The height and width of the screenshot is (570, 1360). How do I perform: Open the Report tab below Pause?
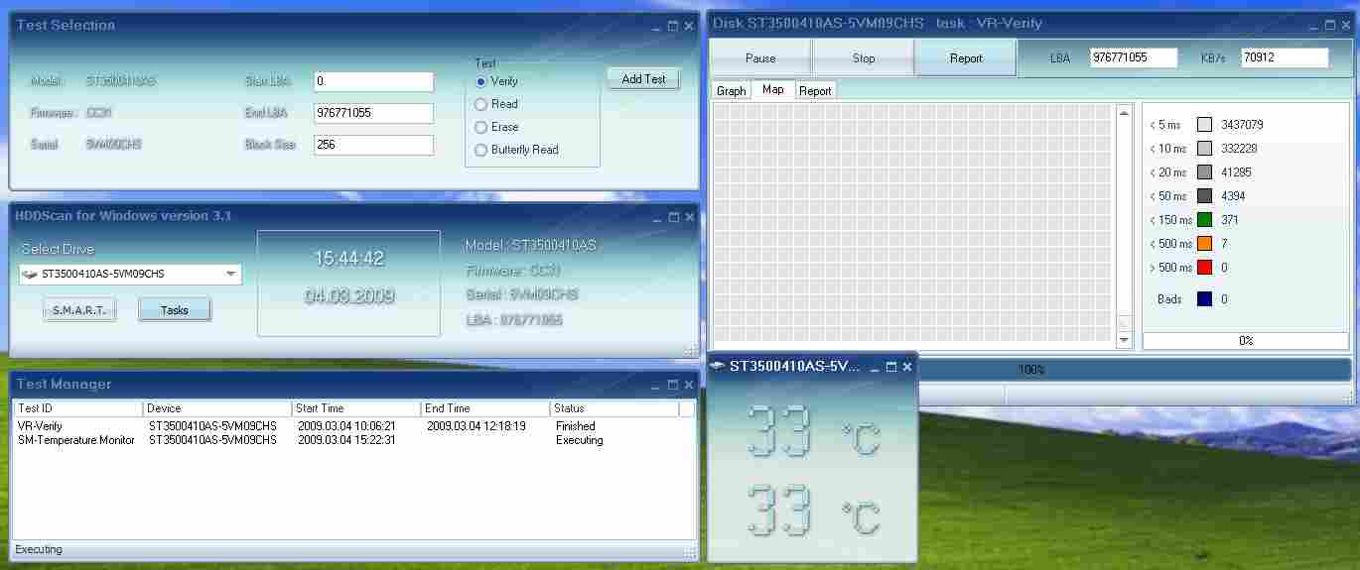point(815,90)
